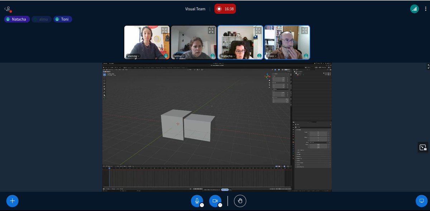Toggle the users list panel

click(8, 9)
